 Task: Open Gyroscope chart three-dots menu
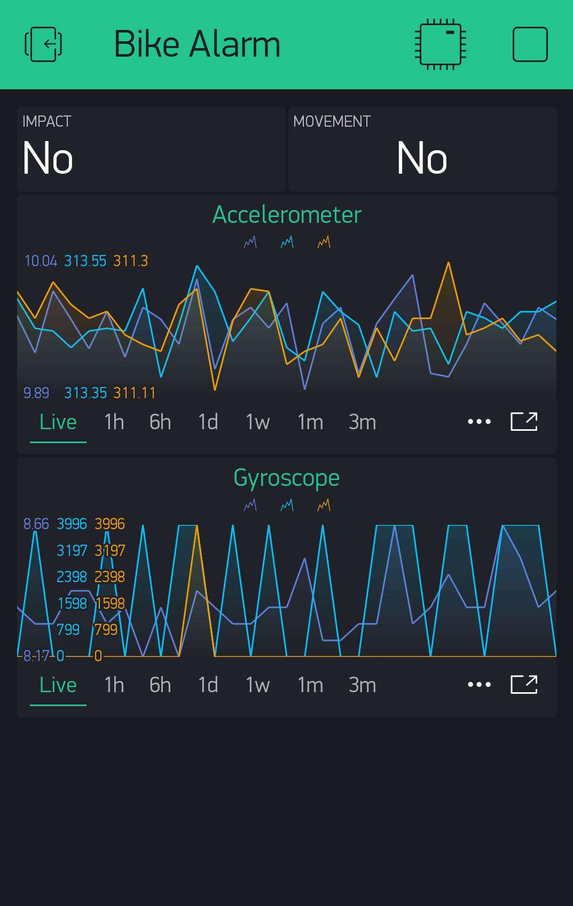(479, 685)
